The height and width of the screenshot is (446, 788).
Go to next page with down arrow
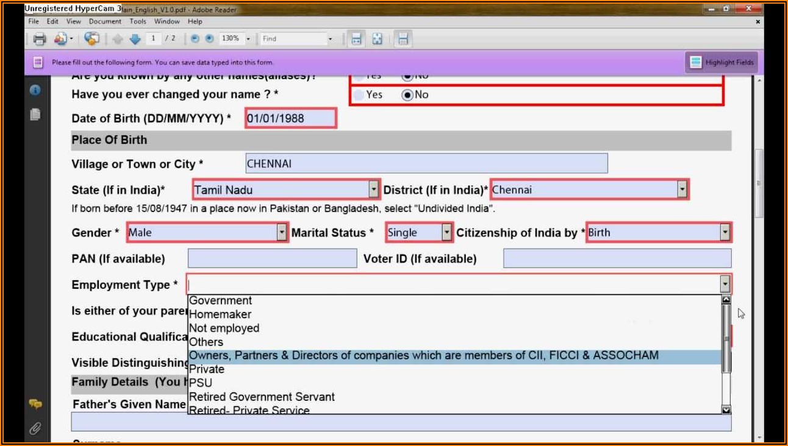click(135, 39)
